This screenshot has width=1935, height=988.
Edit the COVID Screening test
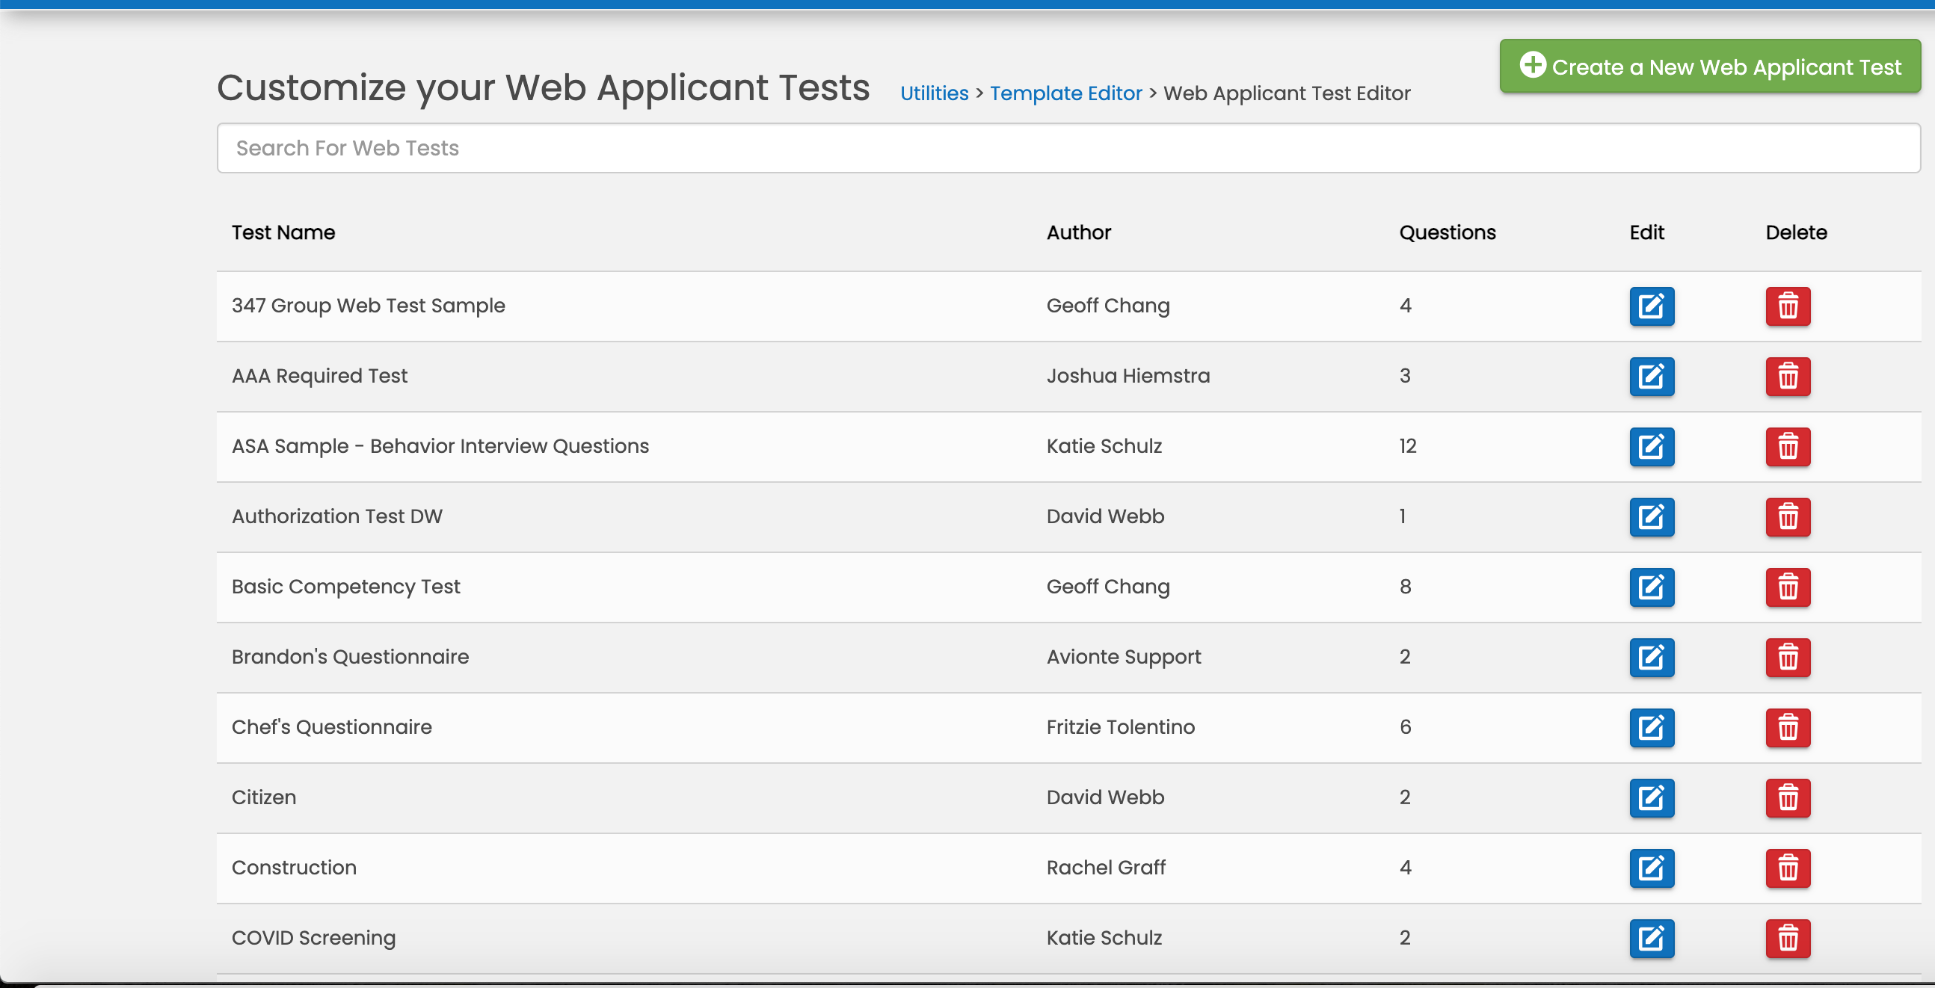tap(1651, 939)
